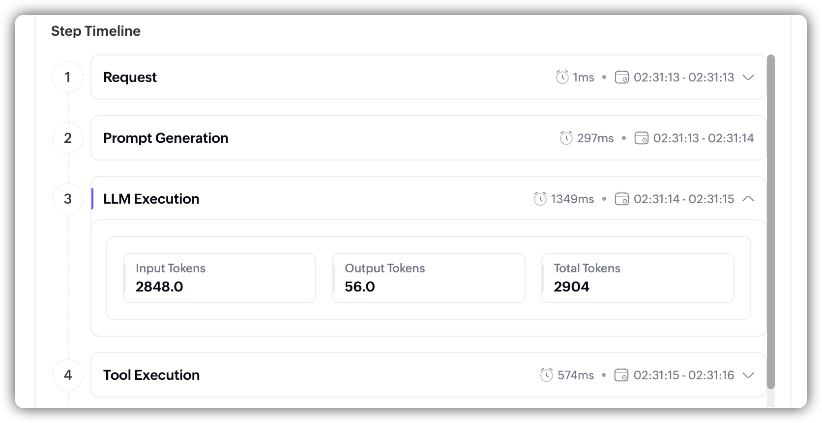Click the clock icon beside 297ms
The height and width of the screenshot is (423, 822).
566,138
